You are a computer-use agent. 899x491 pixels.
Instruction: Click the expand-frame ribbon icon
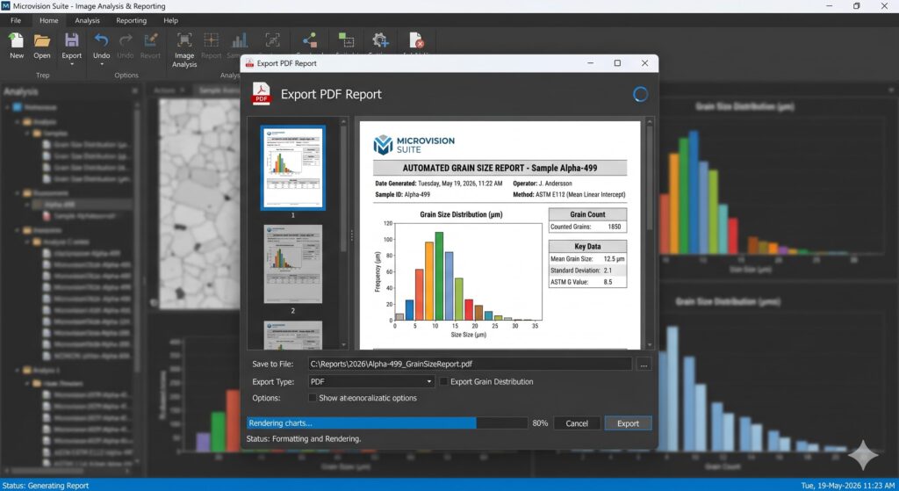click(272, 40)
